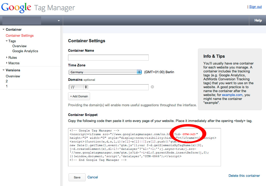Open Rules in the sidebar

13,57
